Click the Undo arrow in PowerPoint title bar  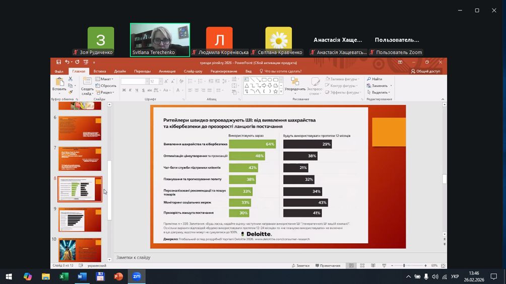(67, 62)
